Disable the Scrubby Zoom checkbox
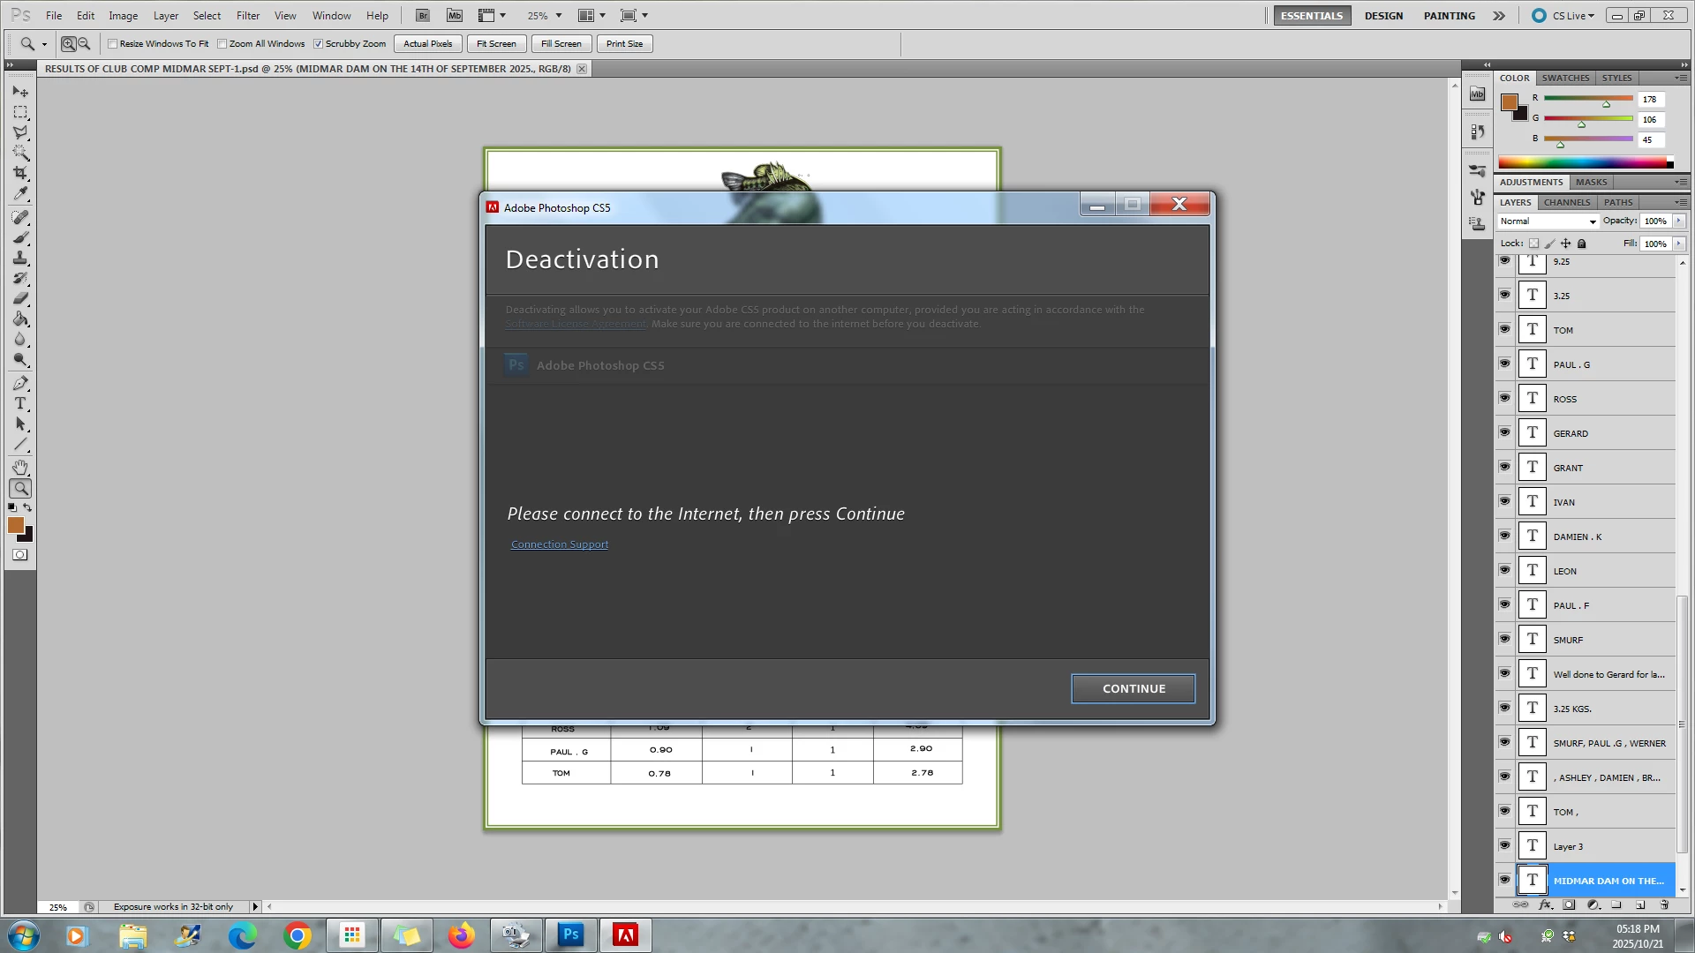Image resolution: width=1695 pixels, height=953 pixels. tap(319, 44)
